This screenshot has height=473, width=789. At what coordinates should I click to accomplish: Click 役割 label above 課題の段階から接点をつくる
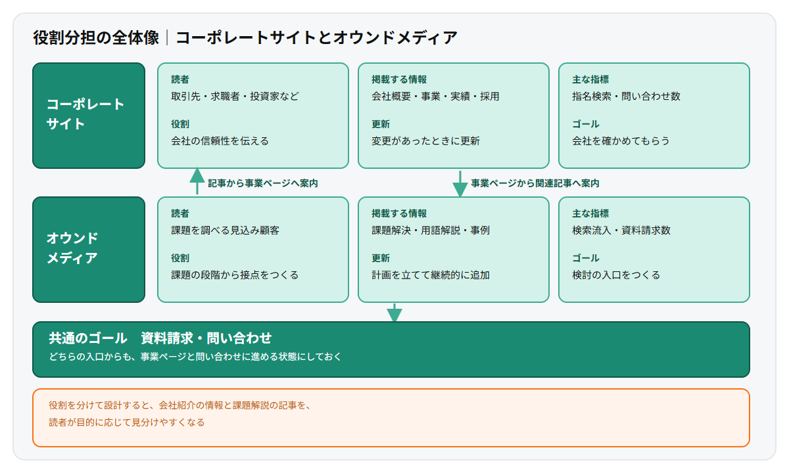click(x=180, y=258)
